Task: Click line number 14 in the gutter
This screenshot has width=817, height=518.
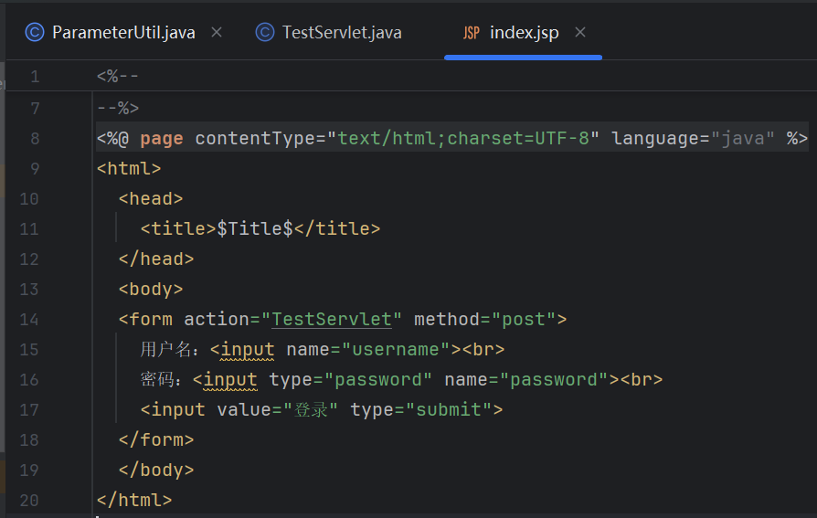Action: click(29, 320)
